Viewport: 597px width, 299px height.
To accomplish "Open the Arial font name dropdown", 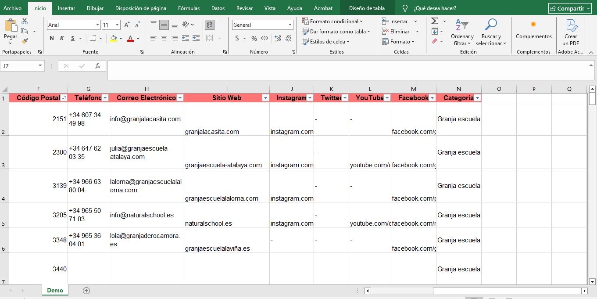I will click(x=97, y=25).
